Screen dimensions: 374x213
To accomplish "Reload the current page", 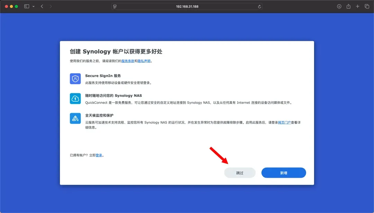I will [x=259, y=7].
